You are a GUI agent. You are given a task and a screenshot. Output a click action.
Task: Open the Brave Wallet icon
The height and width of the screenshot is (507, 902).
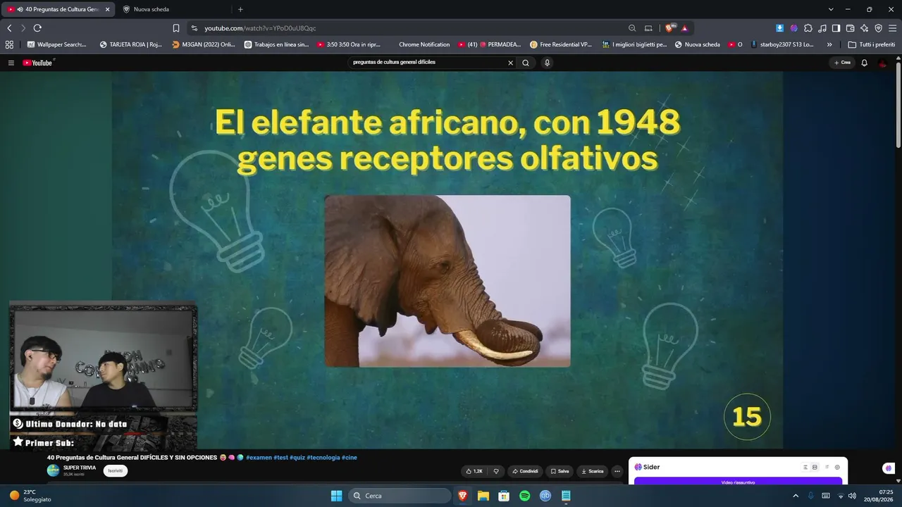click(x=850, y=28)
